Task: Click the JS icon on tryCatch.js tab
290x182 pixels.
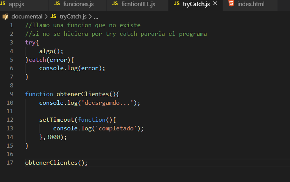Action: tap(177, 3)
